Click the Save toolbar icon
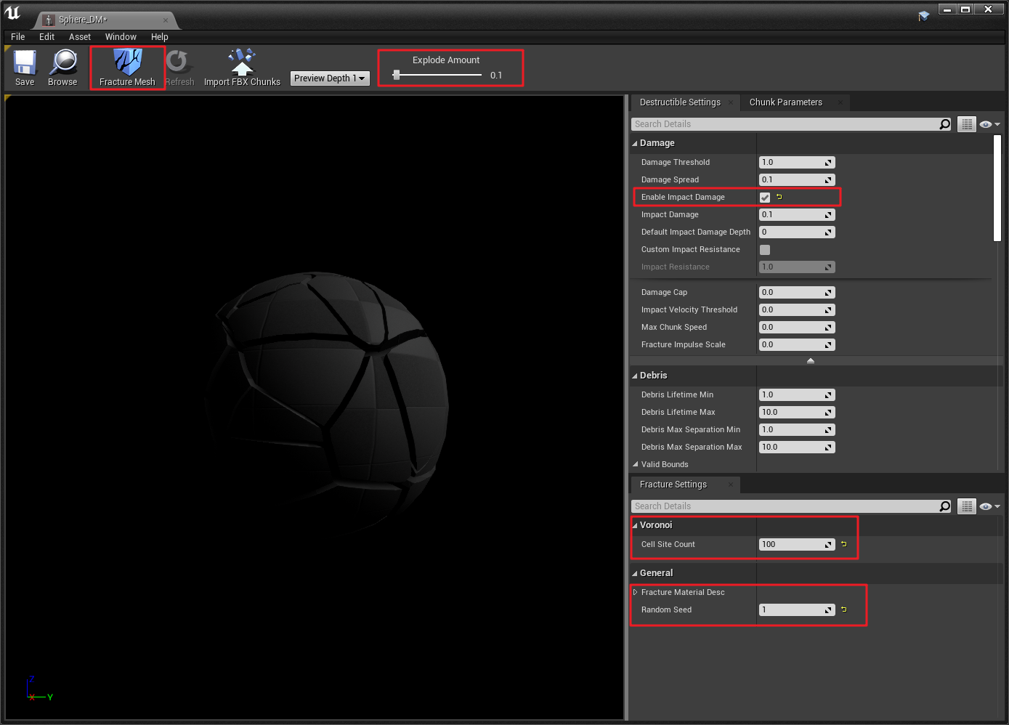This screenshot has width=1009, height=725. pos(25,68)
